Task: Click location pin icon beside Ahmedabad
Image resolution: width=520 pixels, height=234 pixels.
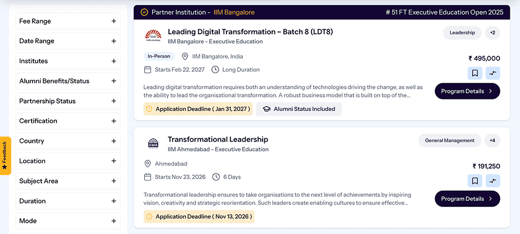Action: pyautogui.click(x=148, y=164)
